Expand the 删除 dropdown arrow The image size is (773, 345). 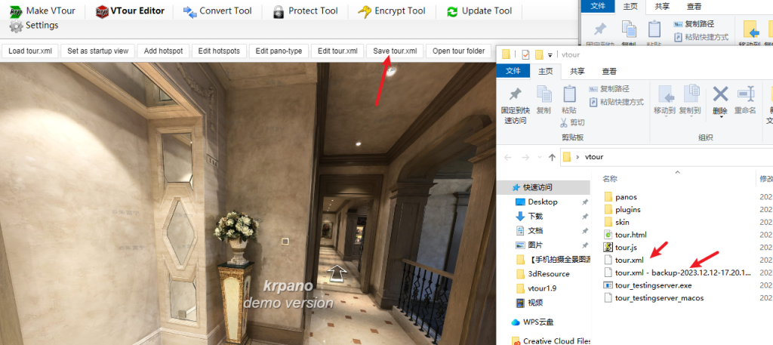pyautogui.click(x=720, y=117)
